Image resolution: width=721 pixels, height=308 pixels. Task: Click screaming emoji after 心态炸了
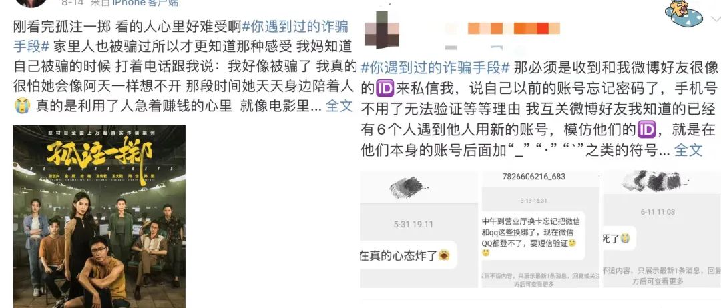[444, 255]
